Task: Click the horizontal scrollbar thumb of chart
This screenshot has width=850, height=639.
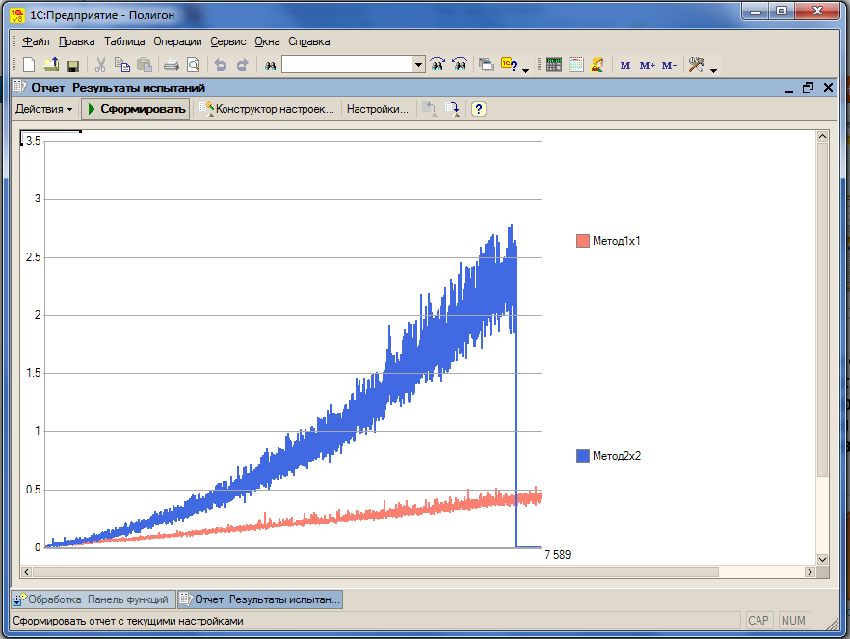Action: click(375, 572)
